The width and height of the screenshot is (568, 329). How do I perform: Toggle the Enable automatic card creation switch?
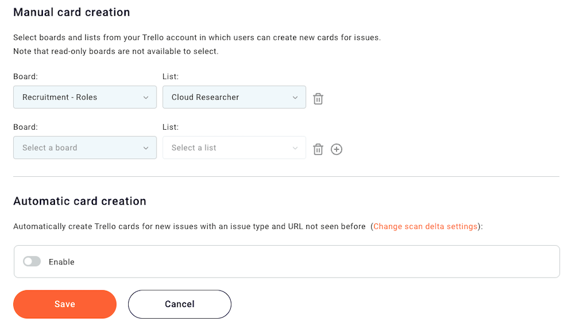32,261
